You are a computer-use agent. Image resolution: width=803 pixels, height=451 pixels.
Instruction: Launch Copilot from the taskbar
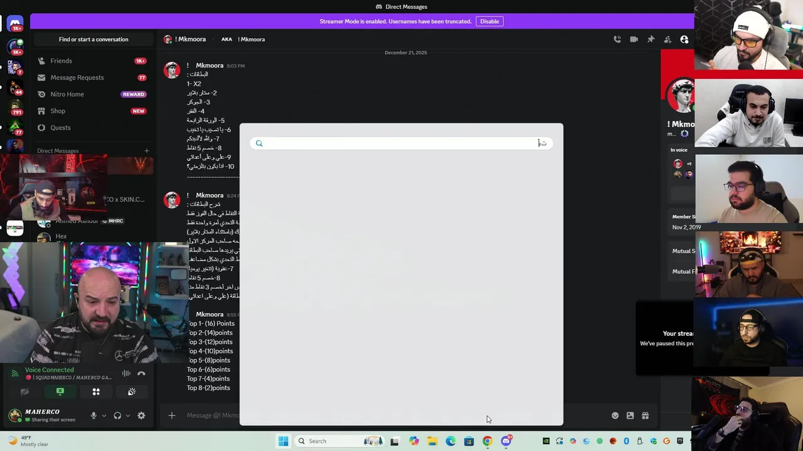pos(414,441)
